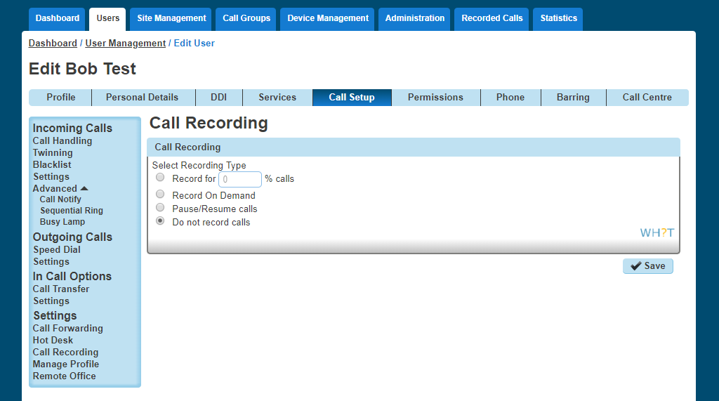Click the Record On Demand label
Viewport: 719px width, 401px height.
(x=213, y=195)
